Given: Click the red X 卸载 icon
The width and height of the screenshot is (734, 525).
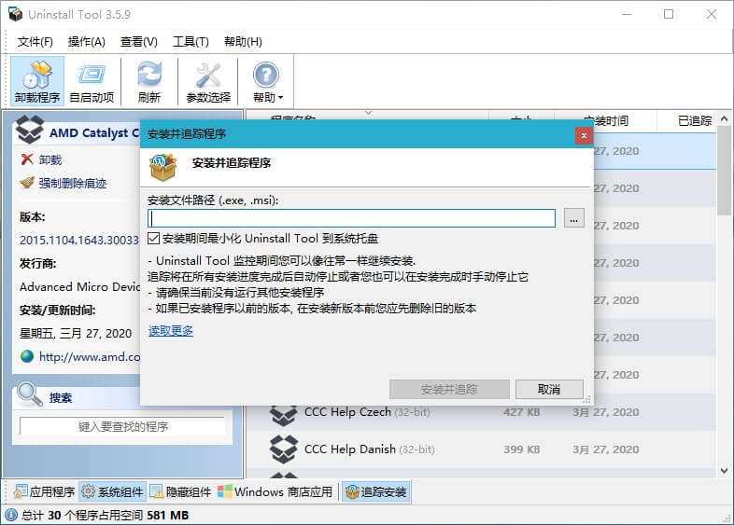Looking at the screenshot, I should click(x=27, y=159).
